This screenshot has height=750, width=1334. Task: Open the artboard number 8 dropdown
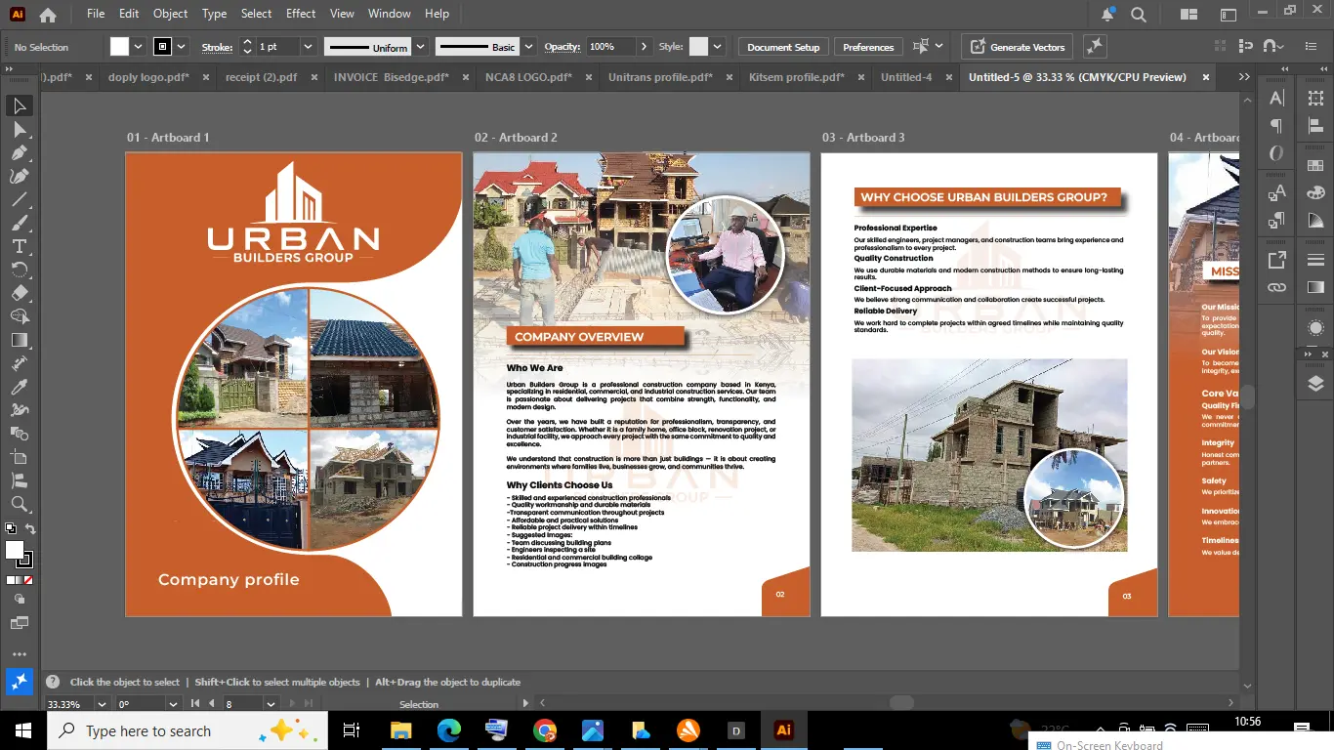[270, 704]
